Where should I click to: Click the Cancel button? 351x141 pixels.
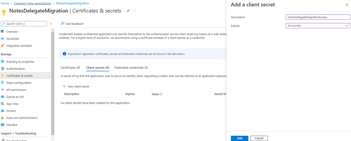[x=259, y=138]
